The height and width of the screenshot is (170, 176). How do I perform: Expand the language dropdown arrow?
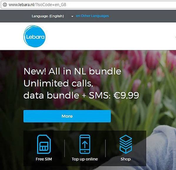(72, 16)
